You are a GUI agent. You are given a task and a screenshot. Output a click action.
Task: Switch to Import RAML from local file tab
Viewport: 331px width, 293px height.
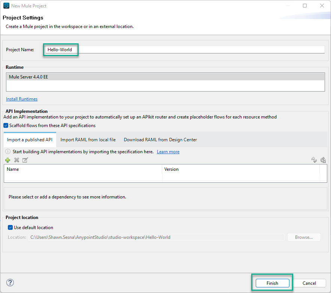[x=88, y=140]
